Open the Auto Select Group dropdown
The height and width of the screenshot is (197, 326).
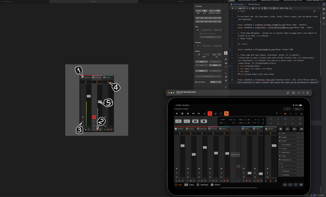click(215, 82)
